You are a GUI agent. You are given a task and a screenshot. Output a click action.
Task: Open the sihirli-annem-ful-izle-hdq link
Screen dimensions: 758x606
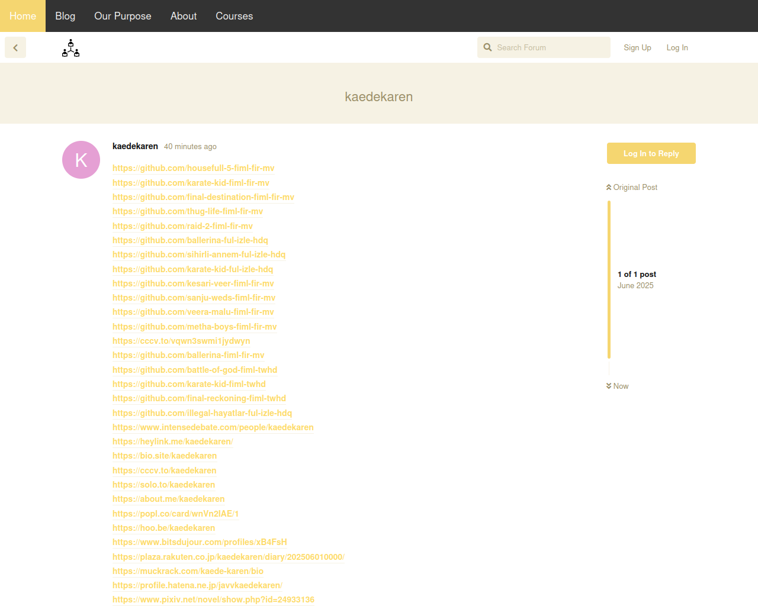pyautogui.click(x=199, y=254)
